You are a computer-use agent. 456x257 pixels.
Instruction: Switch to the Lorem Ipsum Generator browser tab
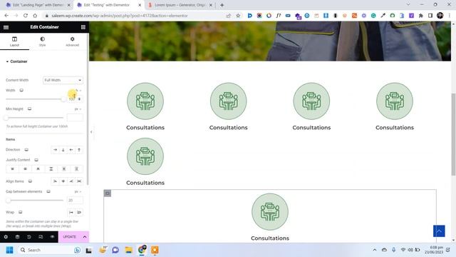click(x=180, y=5)
